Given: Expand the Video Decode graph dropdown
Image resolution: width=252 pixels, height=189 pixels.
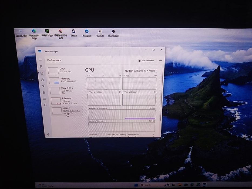Looking at the screenshot, I should [x=123, y=92].
